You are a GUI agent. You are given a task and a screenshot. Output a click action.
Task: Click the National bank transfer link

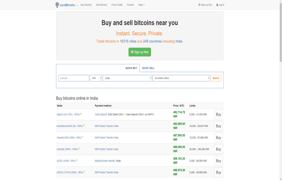pyautogui.click(x=105, y=161)
